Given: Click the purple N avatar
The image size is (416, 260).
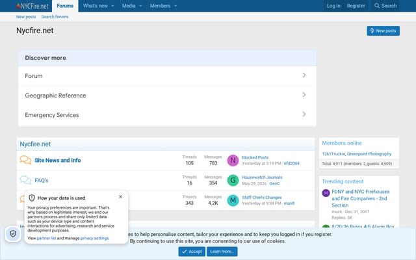Looking at the screenshot, I should [x=233, y=161].
